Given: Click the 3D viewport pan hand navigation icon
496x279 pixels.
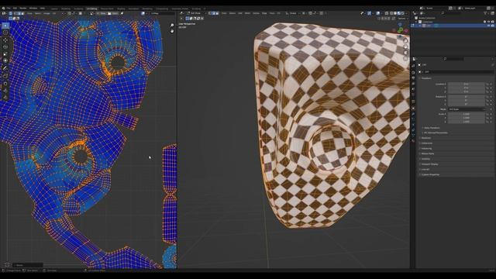Looking at the screenshot, I should [x=405, y=47].
